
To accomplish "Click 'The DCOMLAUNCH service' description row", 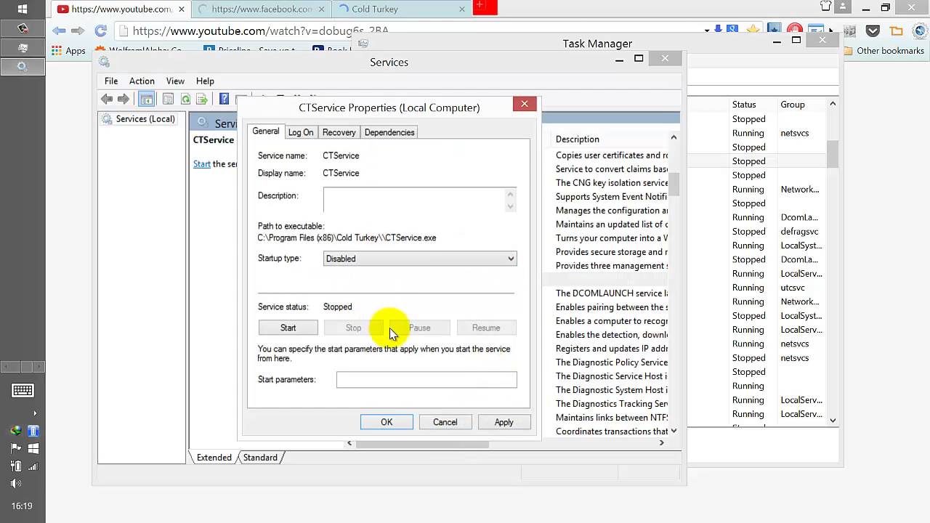I will pos(612,293).
